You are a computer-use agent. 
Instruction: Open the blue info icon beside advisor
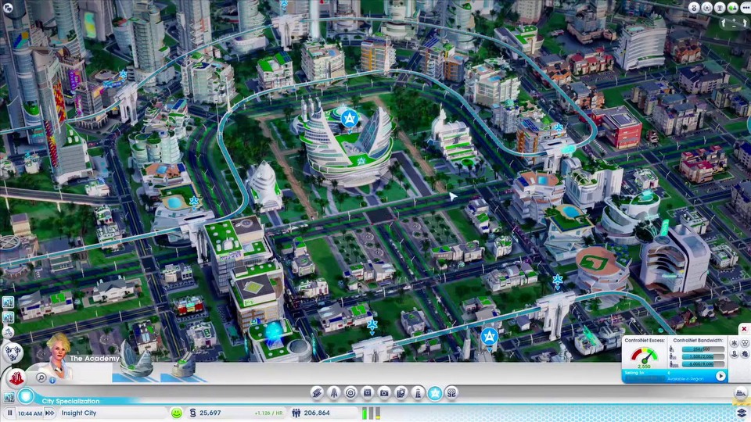pyautogui.click(x=52, y=381)
